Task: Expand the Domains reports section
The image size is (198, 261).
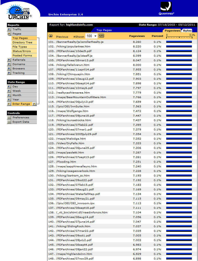Action: coord(9,64)
